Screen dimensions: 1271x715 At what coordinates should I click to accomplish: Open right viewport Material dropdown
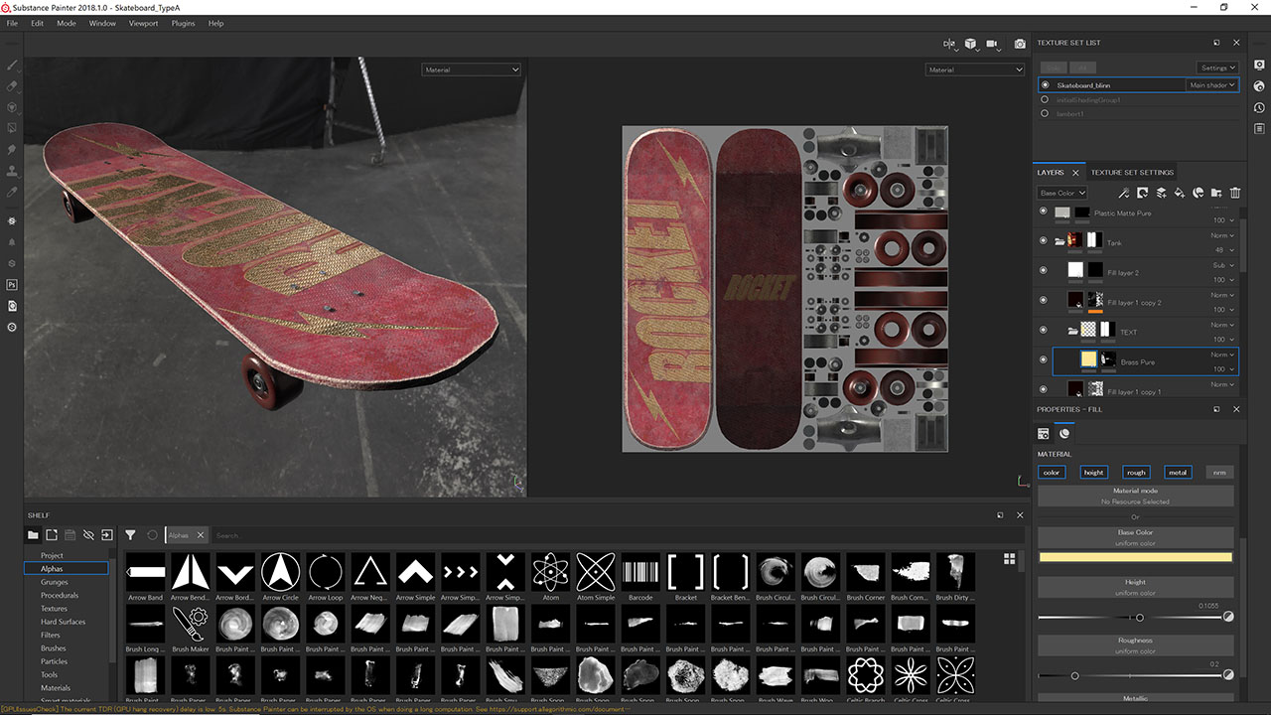pyautogui.click(x=974, y=70)
